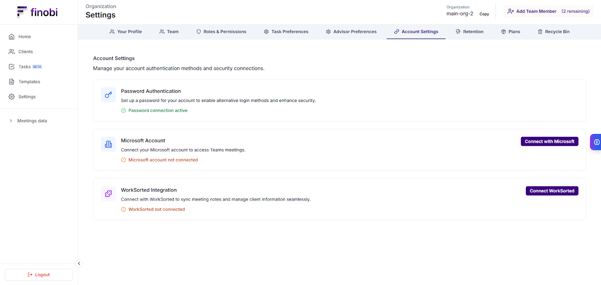Image resolution: width=601 pixels, height=285 pixels.
Task: Open the floating assistant button on right edge
Action: [596, 142]
